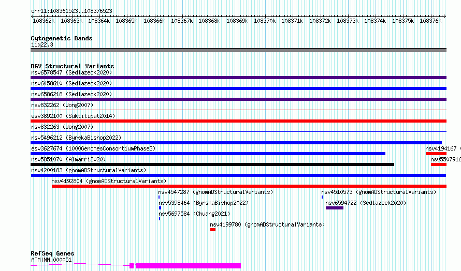This screenshot has height=271, width=461.
Task: Click the red bar under nsv5507916
Action: 439,164
